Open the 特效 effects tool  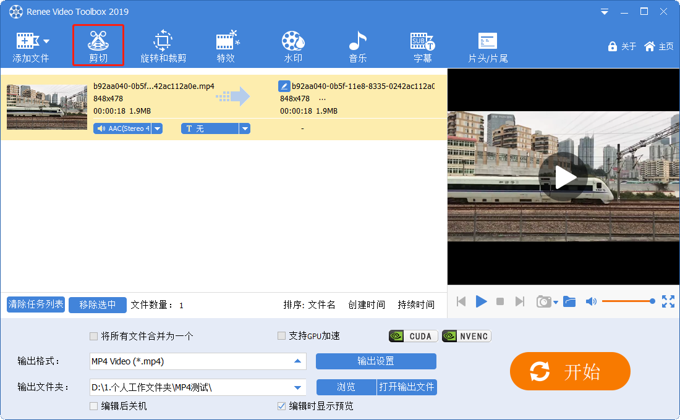pyautogui.click(x=226, y=46)
